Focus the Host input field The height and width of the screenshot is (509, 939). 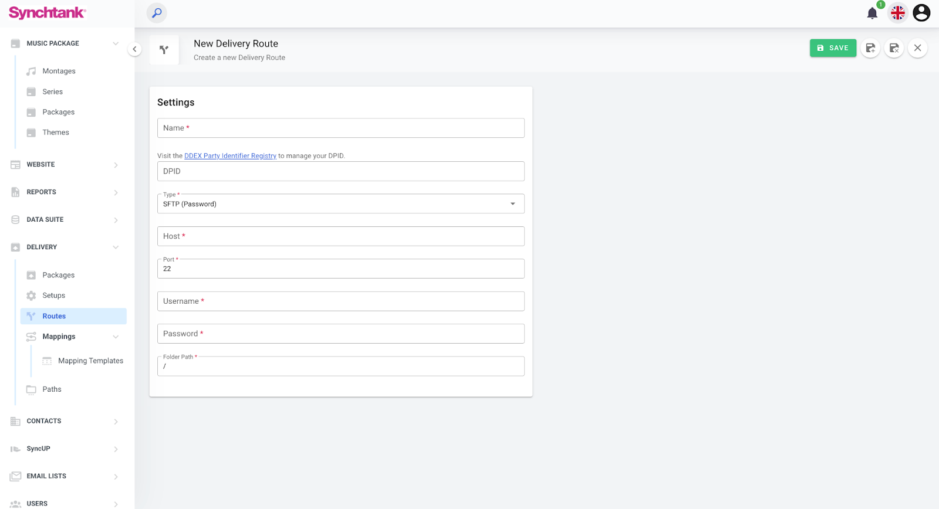tap(340, 236)
